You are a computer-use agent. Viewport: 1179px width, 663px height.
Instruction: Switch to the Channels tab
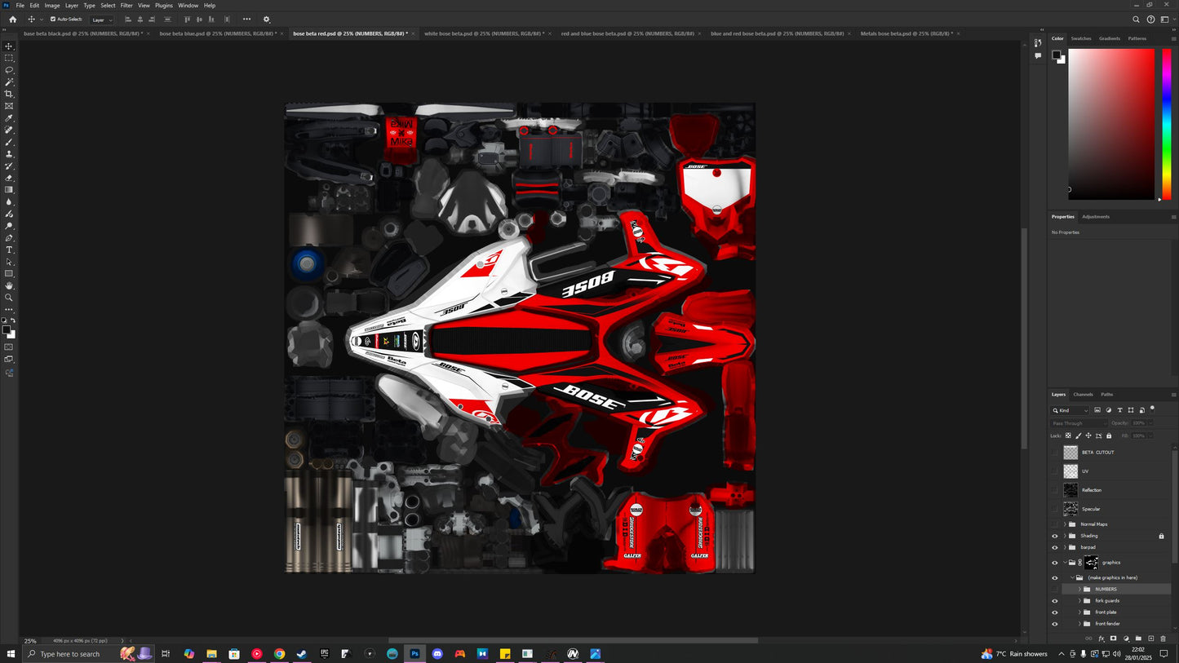(x=1083, y=395)
